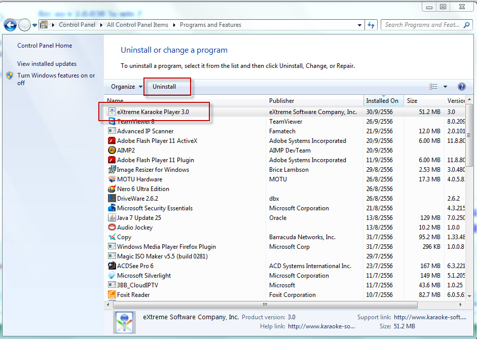Click the Nero 6 Ultra Edition icon
The image size is (477, 339).
coord(112,189)
